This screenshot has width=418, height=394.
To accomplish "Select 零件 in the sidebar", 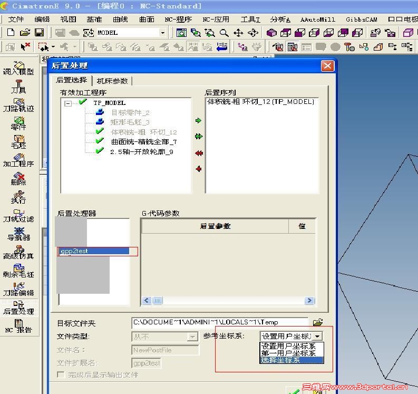I will pos(18,123).
